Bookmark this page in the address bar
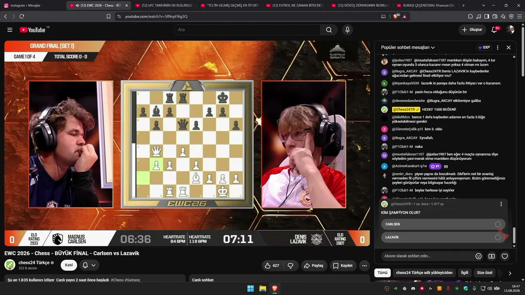525x295 pixels. pos(108,16)
